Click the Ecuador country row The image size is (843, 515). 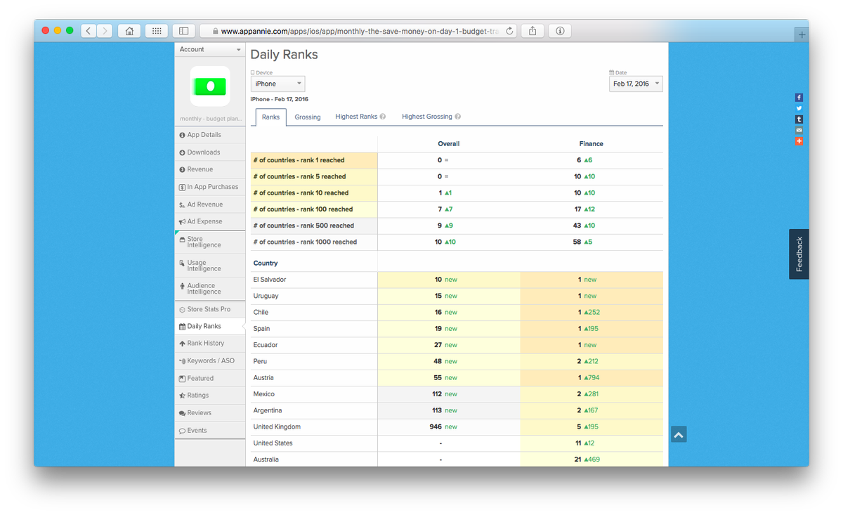[x=457, y=345]
